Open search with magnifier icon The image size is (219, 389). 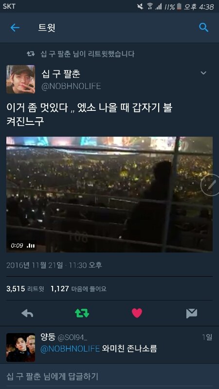point(203,28)
